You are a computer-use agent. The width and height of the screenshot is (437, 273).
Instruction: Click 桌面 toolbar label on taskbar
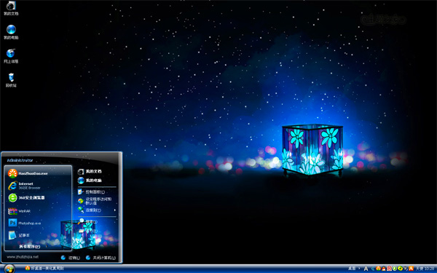click(x=352, y=269)
